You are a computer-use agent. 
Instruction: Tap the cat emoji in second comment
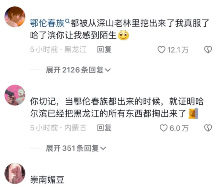pos(193,114)
